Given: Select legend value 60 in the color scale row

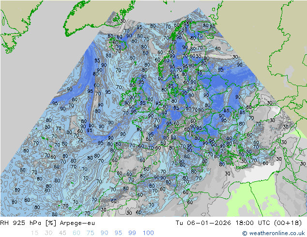Looking at the screenshot, I should (x=77, y=233).
